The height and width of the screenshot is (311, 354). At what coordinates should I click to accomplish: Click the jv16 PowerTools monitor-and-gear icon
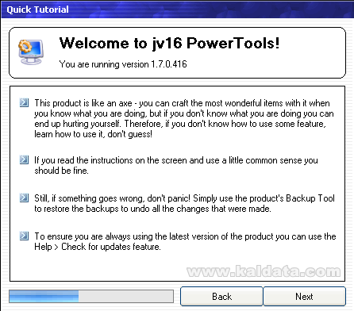31,52
